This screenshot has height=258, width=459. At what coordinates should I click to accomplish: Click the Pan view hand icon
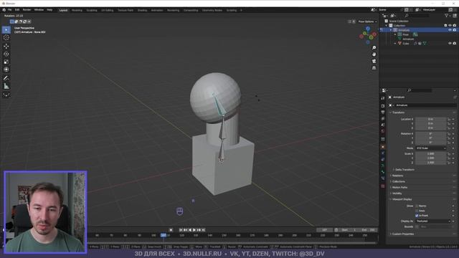[x=374, y=54]
